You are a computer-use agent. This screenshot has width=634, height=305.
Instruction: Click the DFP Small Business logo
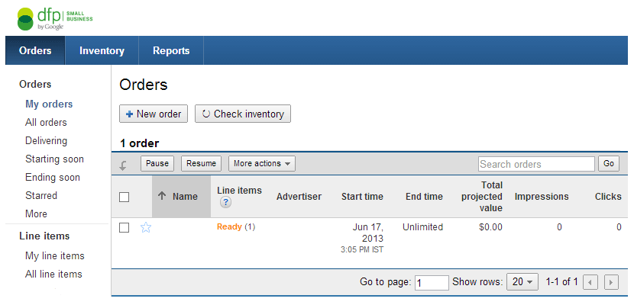click(x=52, y=18)
